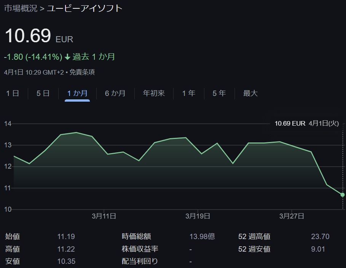Screen dimensions: 346x268
Task: Switch to the 1年 range tab
Action: click(x=189, y=93)
